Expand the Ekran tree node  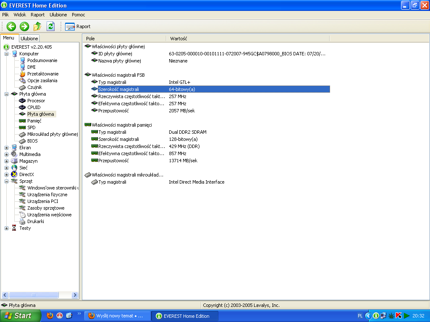pyautogui.click(x=6, y=148)
